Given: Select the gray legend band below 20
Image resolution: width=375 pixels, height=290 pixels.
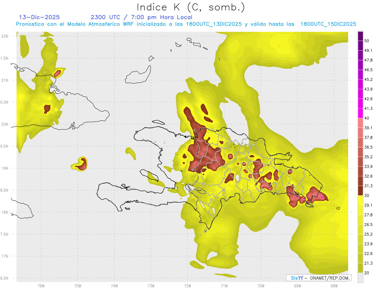Looking at the screenshot, I should click(x=360, y=277).
